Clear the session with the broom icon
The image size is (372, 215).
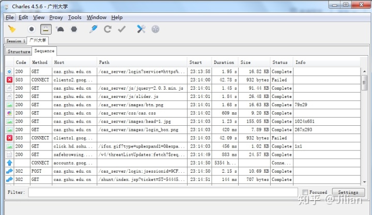[11, 29]
